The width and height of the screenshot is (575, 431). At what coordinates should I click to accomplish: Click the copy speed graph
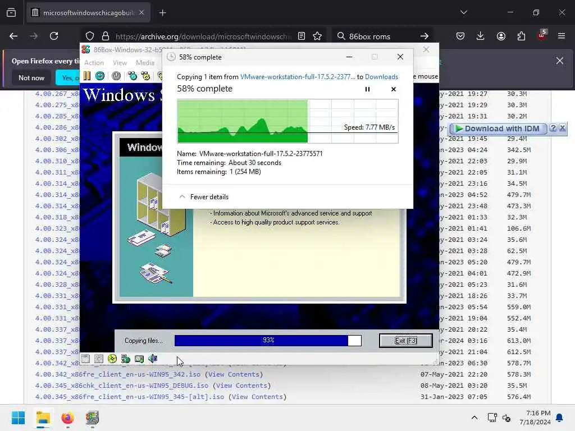(x=287, y=121)
